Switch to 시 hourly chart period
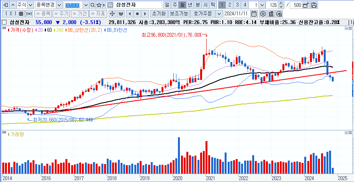The image size is (354, 182). (x=205, y=5)
